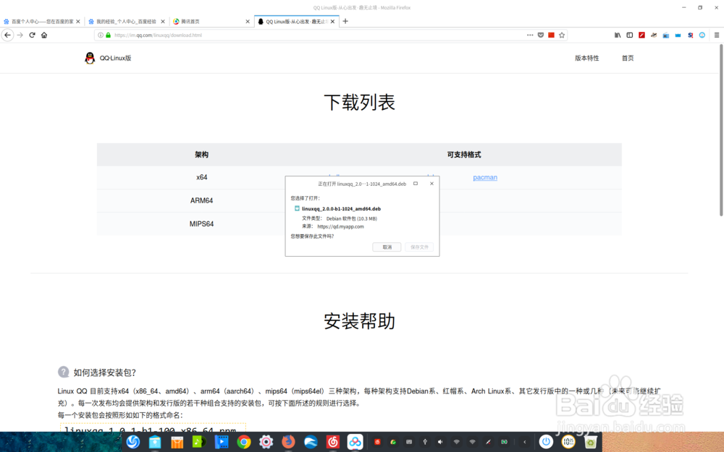Click the radio-shaped extension icon
Image resolution: width=724 pixels, height=452 pixels.
pos(666,35)
